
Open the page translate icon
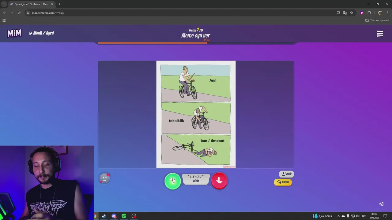pos(345,13)
